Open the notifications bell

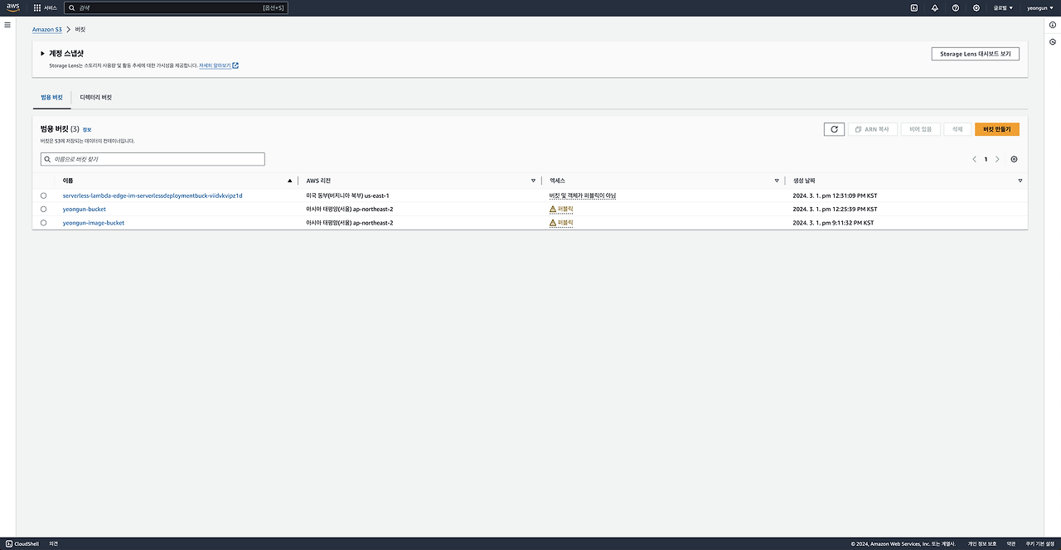[935, 7]
